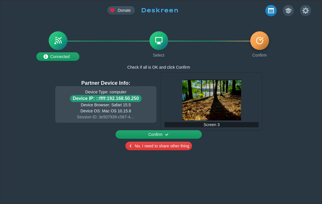Click the highlighted Device IP badge
This screenshot has width=322, height=204.
click(x=106, y=99)
